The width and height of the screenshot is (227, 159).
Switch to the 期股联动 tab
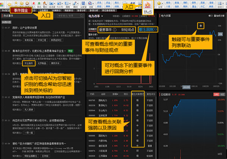pyautogui.click(x=68, y=11)
